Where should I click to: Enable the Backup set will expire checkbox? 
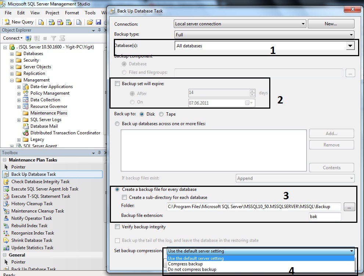click(118, 84)
